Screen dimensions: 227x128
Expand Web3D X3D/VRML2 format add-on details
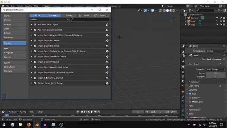coord(32,73)
